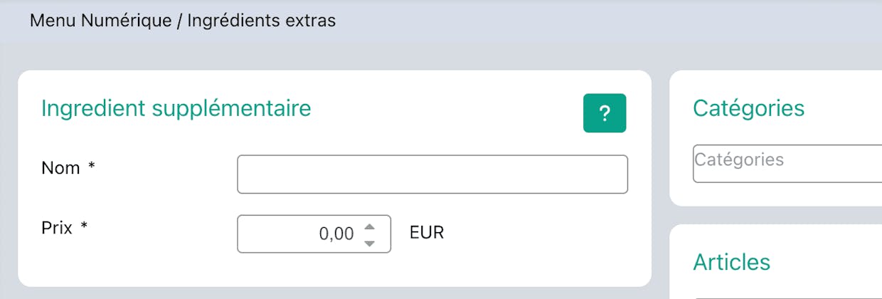Decrease the Prix value with the down arrow
Viewport: 882px width, 299px height.
[368, 243]
